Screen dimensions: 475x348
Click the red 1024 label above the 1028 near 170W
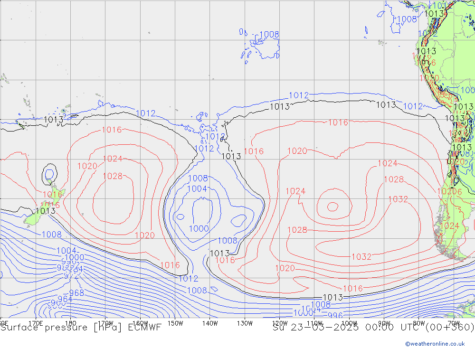[x=113, y=159]
